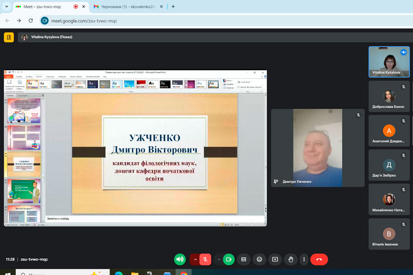
Task: Raise hand in the meeting
Action: click(290, 259)
